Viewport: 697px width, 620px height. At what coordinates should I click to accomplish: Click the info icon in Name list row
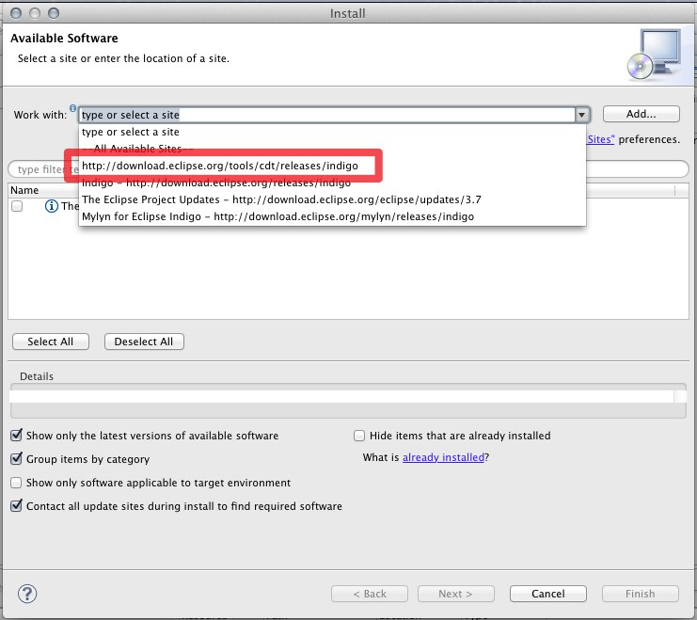[52, 206]
